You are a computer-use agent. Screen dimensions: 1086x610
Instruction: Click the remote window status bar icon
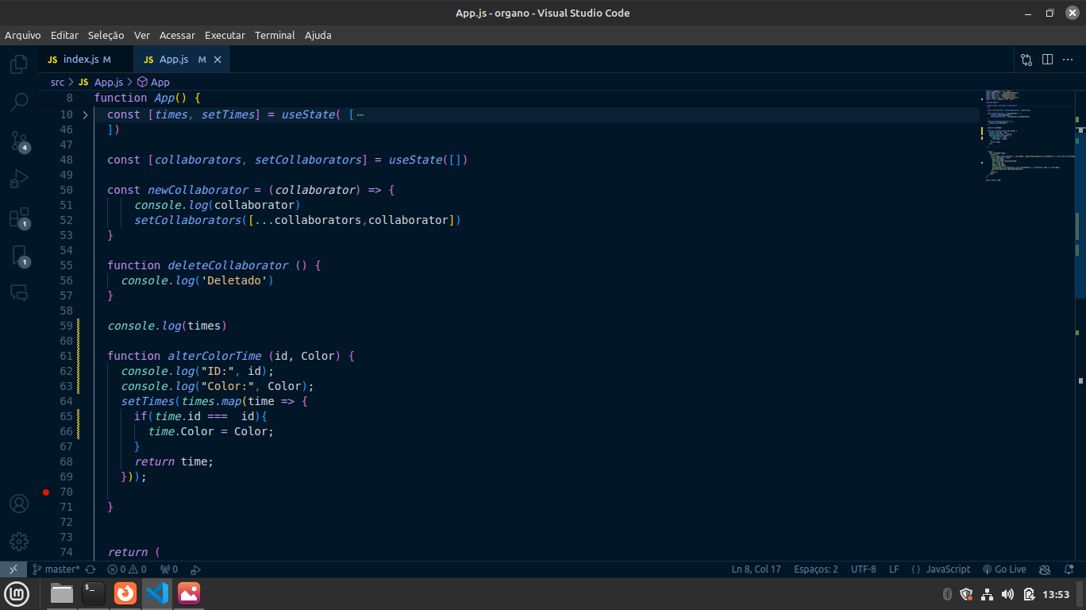tap(13, 569)
